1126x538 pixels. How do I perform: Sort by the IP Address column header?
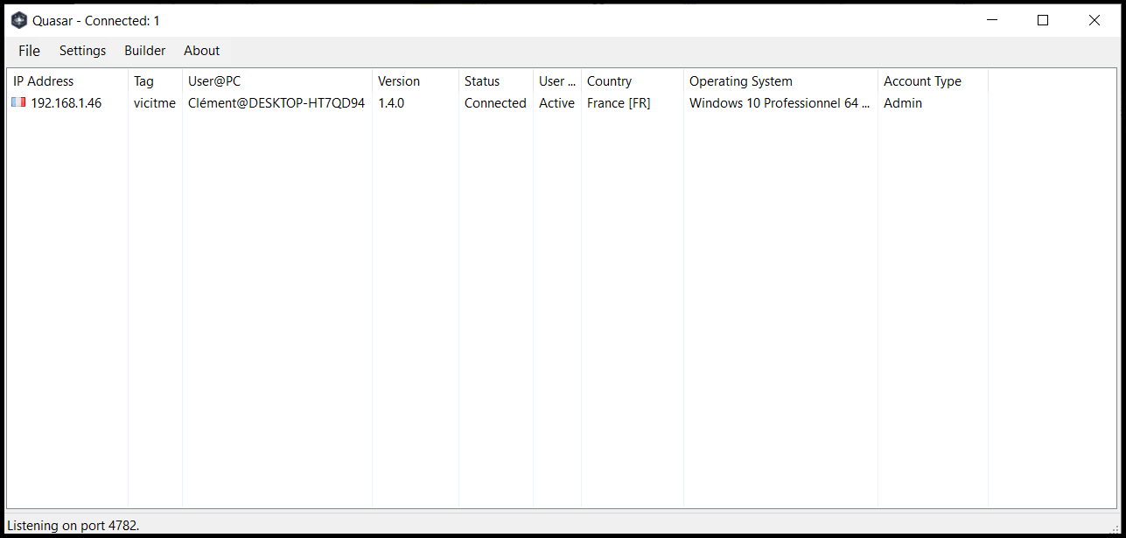[44, 81]
